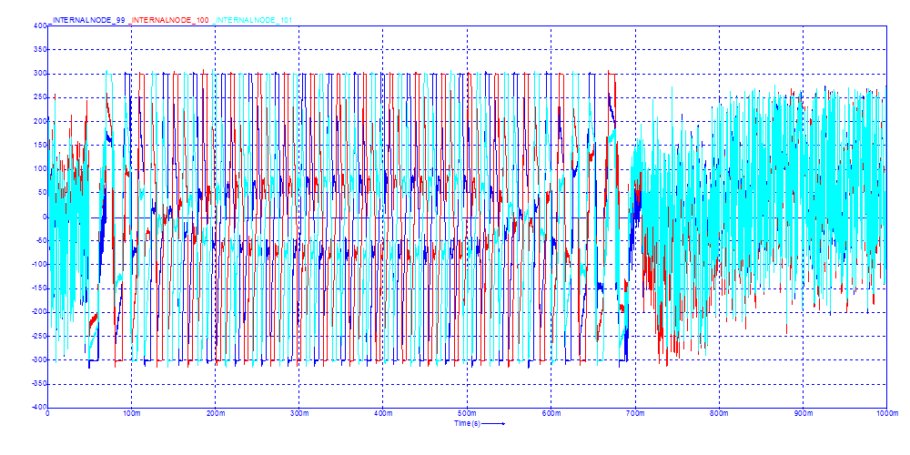The width and height of the screenshot is (910, 455).
Task: Click the 900m time axis tick
Action: [x=803, y=413]
